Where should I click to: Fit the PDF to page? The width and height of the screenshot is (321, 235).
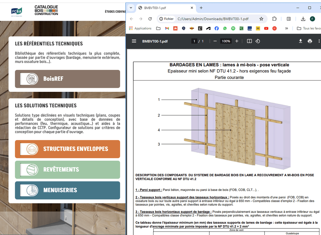[x=249, y=41]
